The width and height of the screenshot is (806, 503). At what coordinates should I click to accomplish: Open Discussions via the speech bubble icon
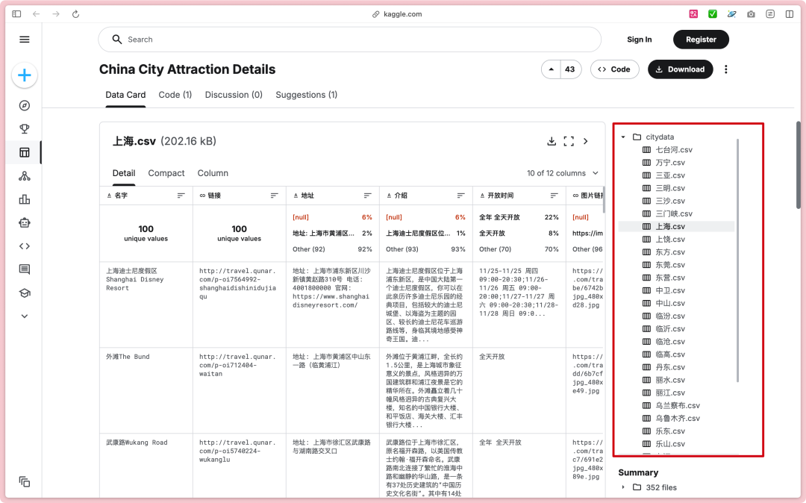[24, 269]
